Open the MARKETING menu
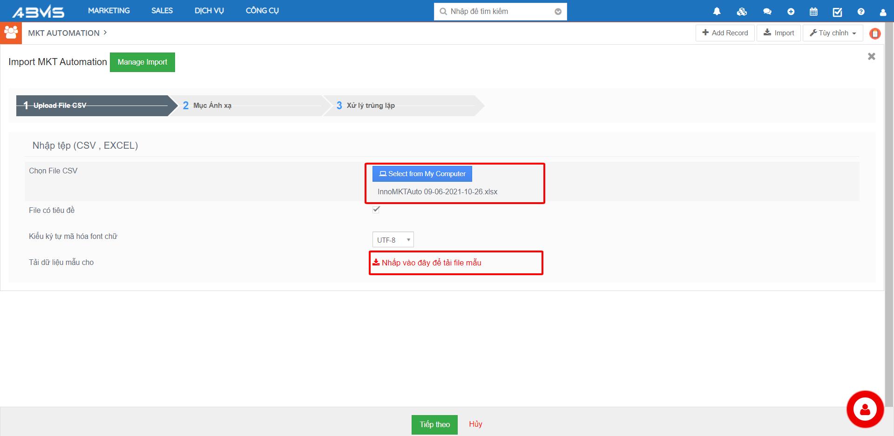 click(109, 11)
